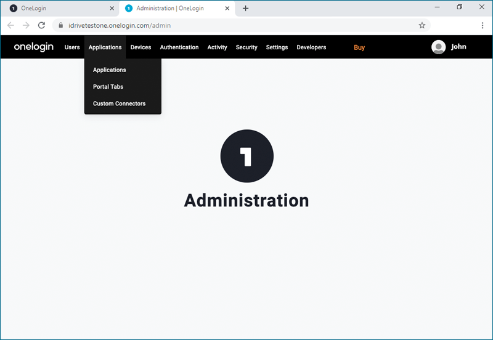The width and height of the screenshot is (493, 340).
Task: Reload the page with refresh icon
Action: [x=41, y=25]
